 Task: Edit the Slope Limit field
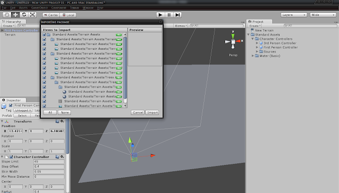pos(49,162)
